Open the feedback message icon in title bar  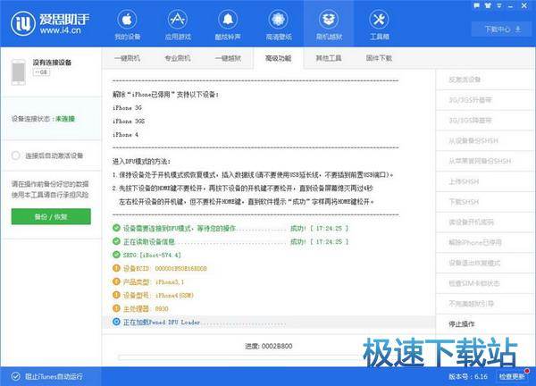[x=477, y=5]
